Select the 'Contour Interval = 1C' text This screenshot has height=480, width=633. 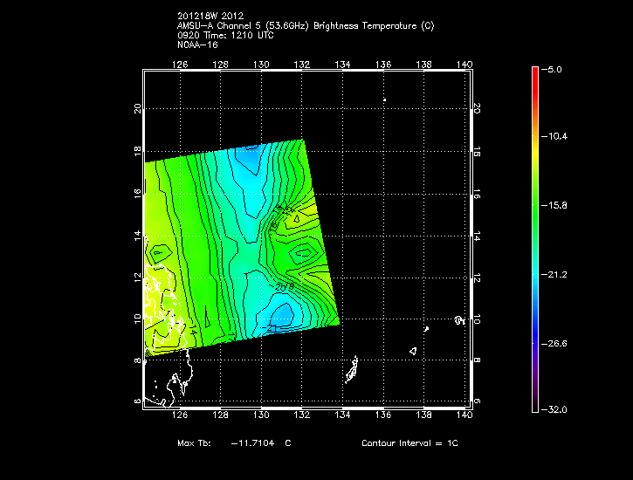(x=409, y=443)
